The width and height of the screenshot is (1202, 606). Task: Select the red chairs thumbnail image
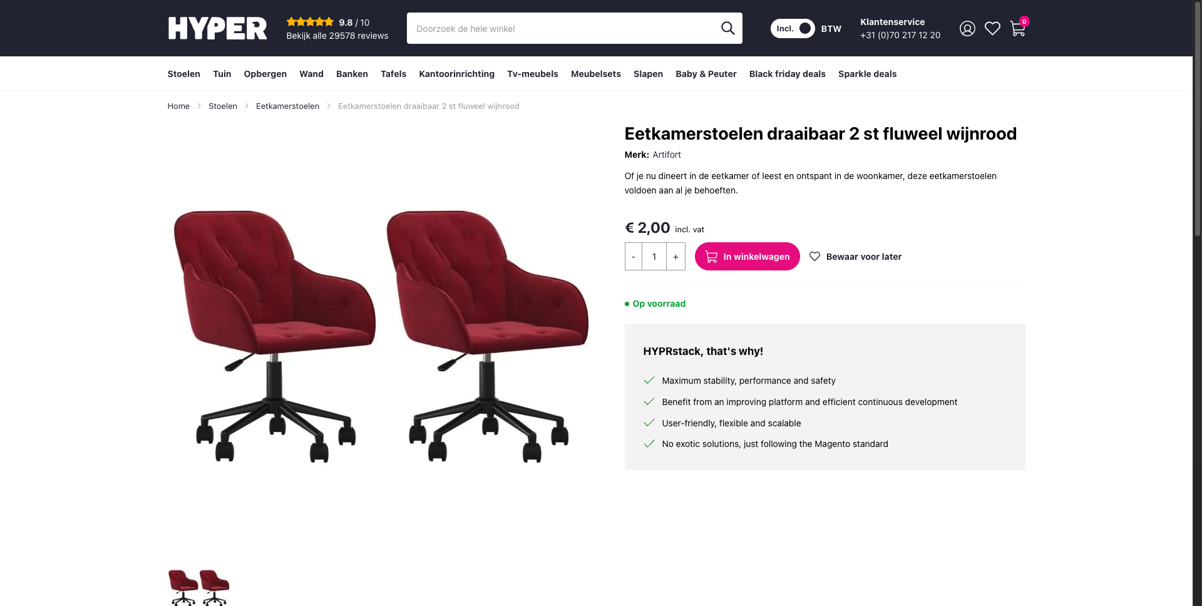199,587
